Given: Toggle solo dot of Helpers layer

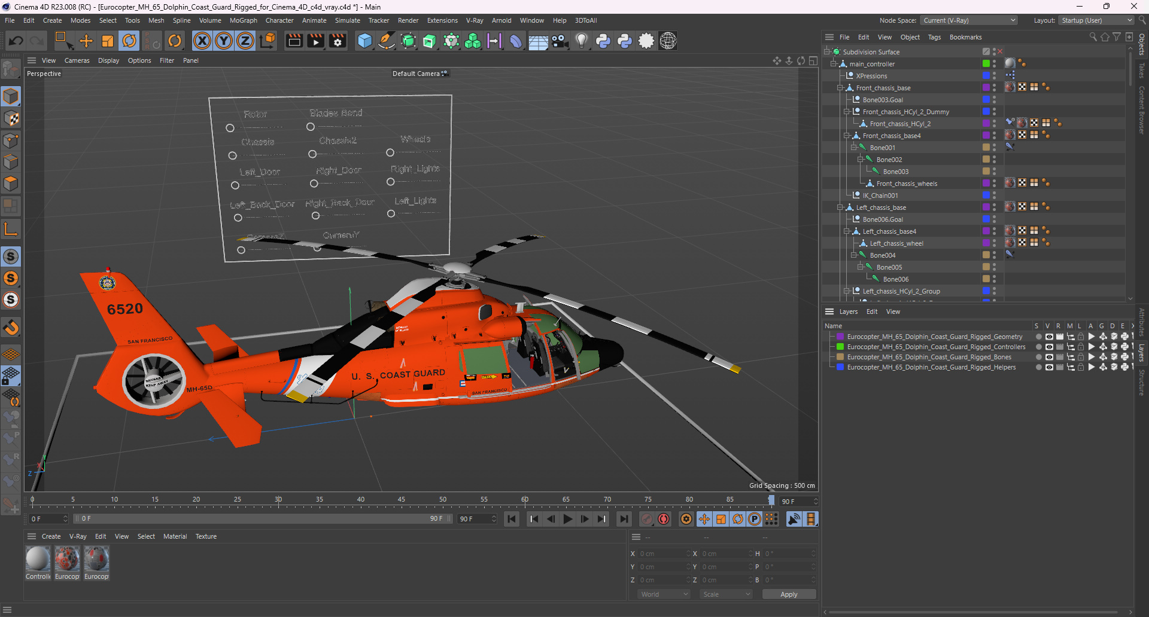Looking at the screenshot, I should tap(1038, 368).
